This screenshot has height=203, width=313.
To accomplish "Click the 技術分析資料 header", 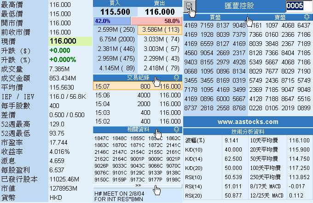I will tap(248, 131).
